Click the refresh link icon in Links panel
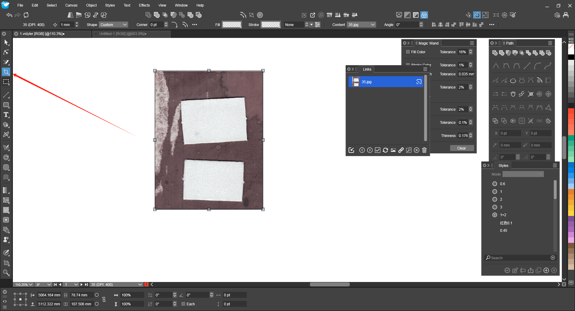The height and width of the screenshot is (311, 575). click(x=385, y=150)
